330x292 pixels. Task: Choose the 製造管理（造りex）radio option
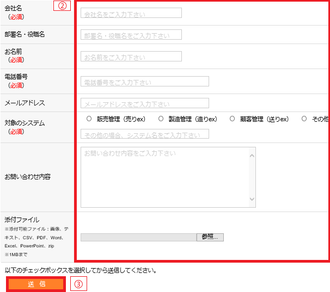pyautogui.click(x=161, y=119)
